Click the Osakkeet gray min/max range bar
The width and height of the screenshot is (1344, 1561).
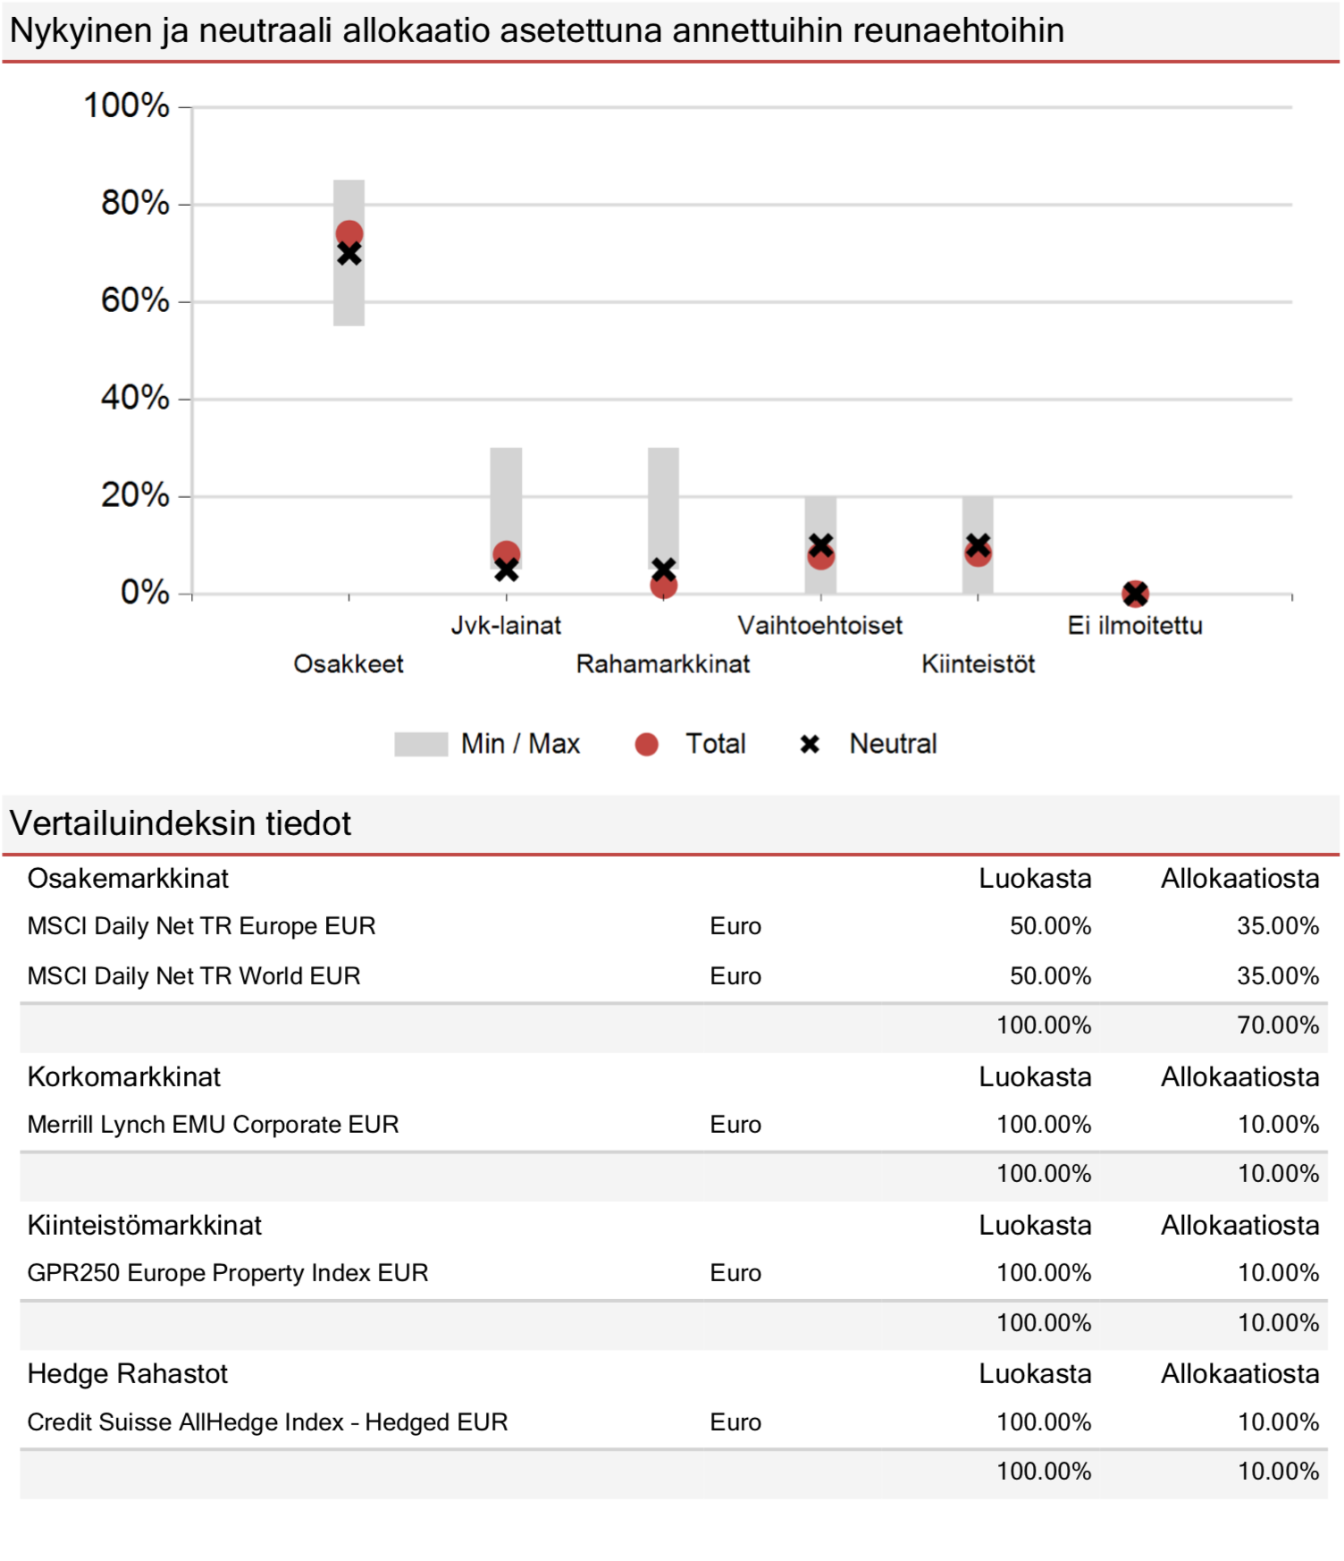tap(349, 253)
